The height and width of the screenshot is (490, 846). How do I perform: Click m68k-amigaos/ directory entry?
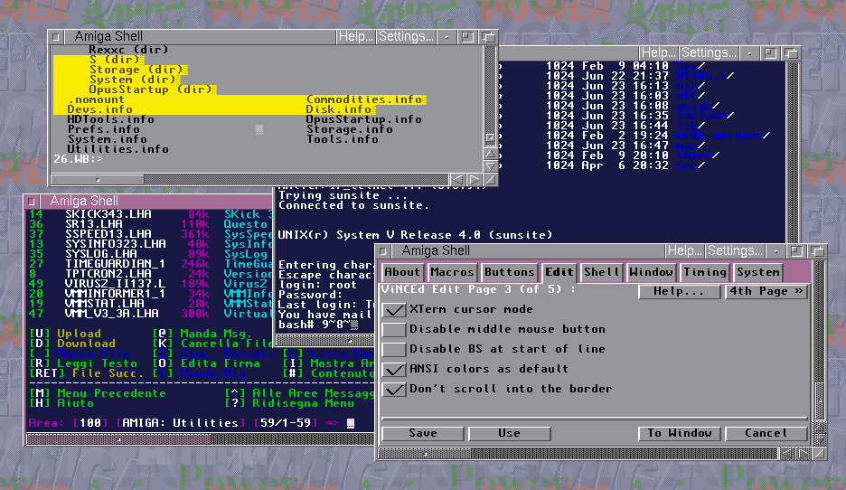pos(723,136)
